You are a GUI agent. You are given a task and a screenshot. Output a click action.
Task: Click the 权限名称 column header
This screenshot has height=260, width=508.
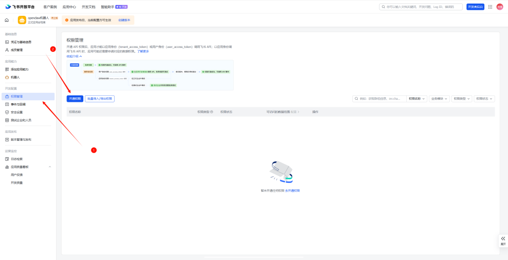pyautogui.click(x=75, y=112)
